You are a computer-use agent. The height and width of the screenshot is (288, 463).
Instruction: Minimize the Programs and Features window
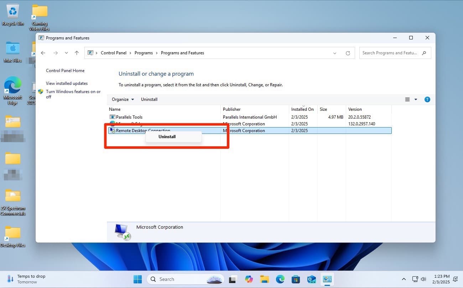395,38
